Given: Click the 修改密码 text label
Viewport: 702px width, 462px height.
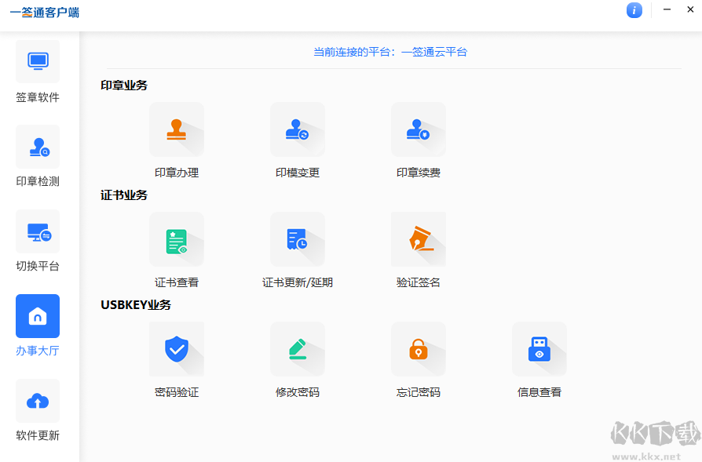Looking at the screenshot, I should pyautogui.click(x=298, y=392).
